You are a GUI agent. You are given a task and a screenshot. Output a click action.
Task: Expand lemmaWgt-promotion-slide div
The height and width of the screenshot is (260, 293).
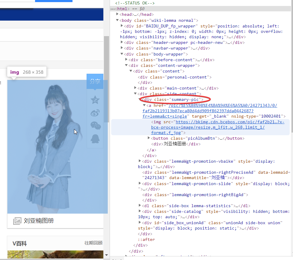pos(140,183)
